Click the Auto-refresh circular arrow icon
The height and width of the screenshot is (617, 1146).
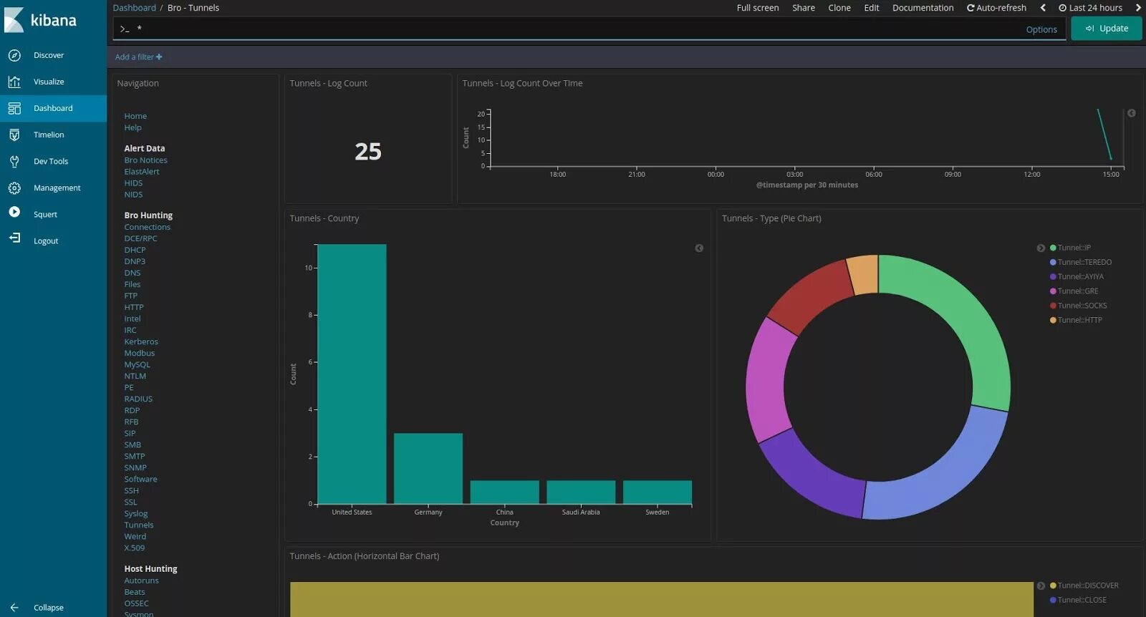(x=971, y=8)
